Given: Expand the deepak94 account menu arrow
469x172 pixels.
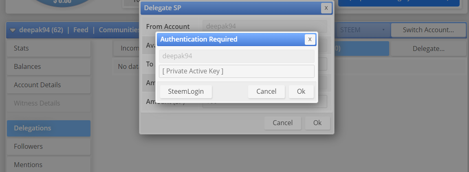Looking at the screenshot, I should 13,30.
